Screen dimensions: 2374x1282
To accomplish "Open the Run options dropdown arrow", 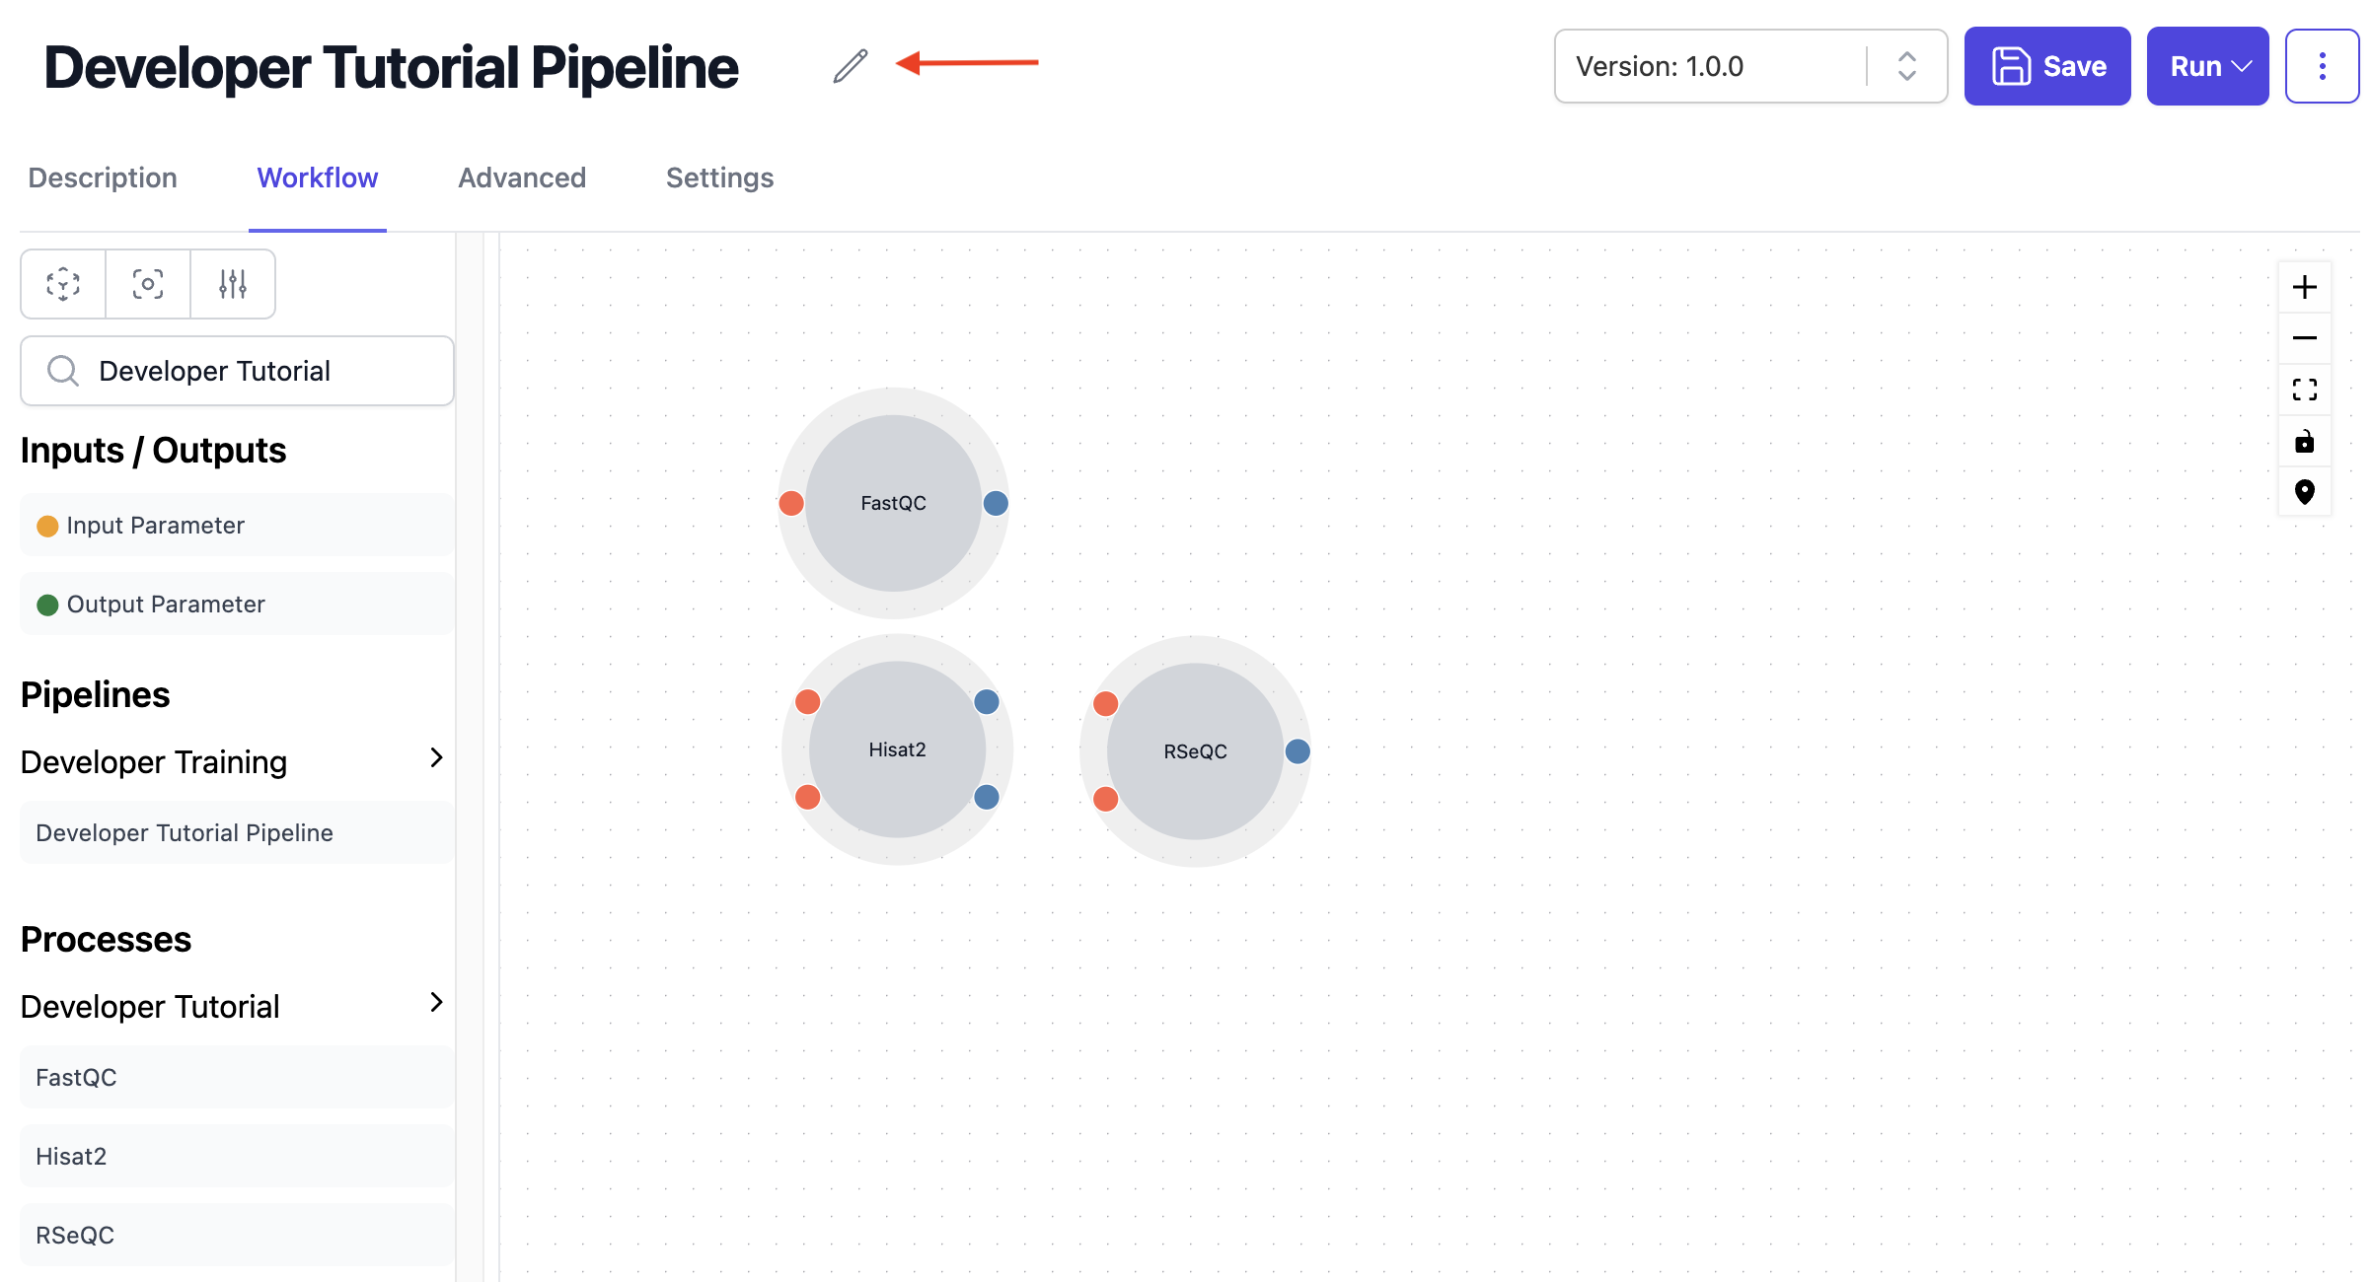I will click(x=2241, y=66).
